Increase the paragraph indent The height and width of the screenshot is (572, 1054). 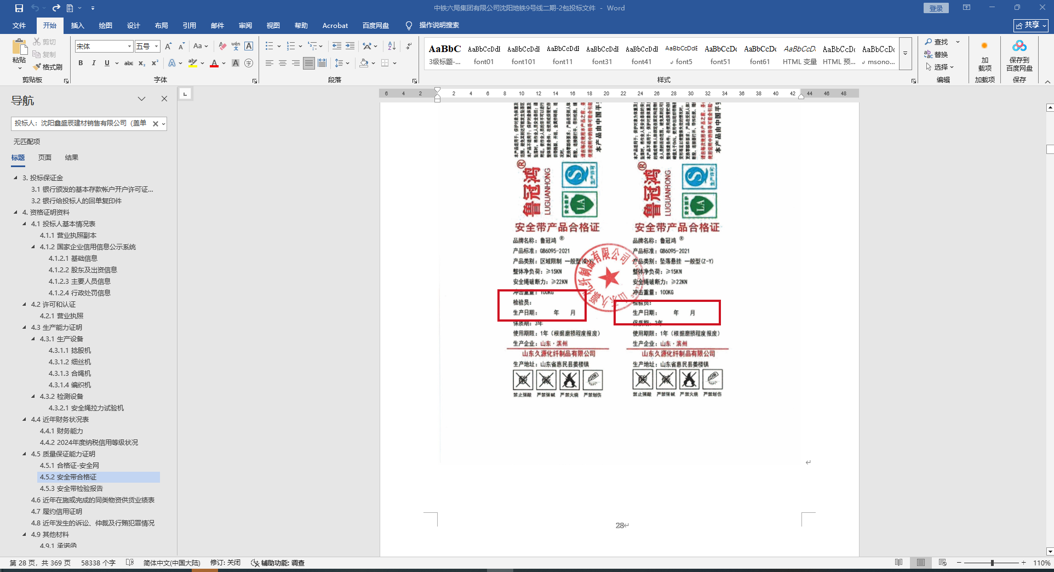[350, 47]
